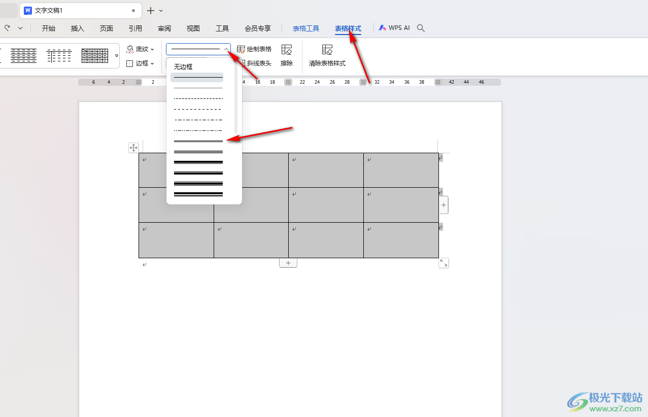Collapse the line style list with the chevron

pos(226,49)
